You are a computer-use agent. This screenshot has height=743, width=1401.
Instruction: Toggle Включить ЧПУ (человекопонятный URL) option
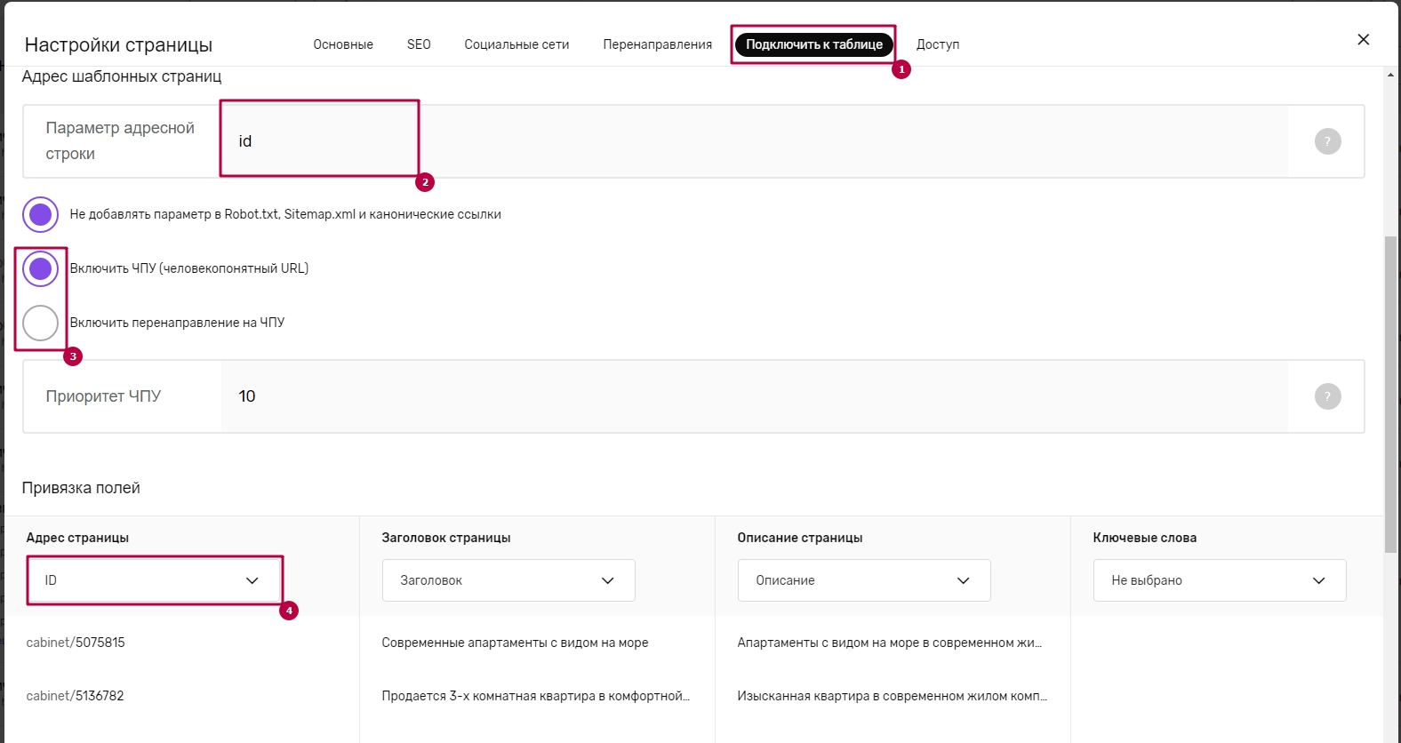click(x=40, y=268)
